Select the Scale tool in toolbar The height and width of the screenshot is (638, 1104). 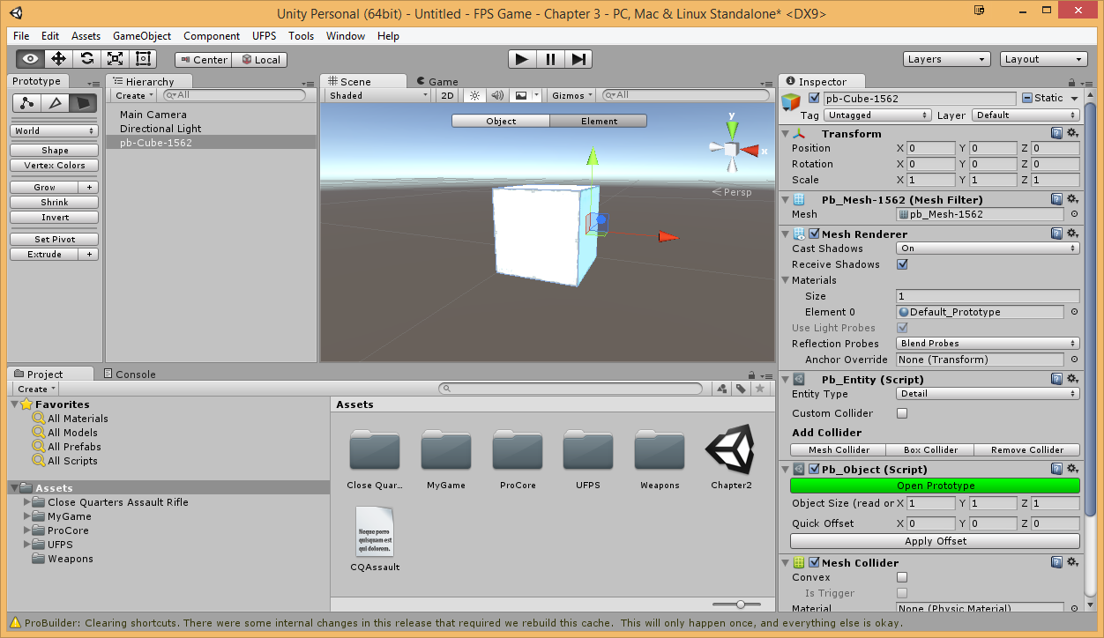[115, 59]
